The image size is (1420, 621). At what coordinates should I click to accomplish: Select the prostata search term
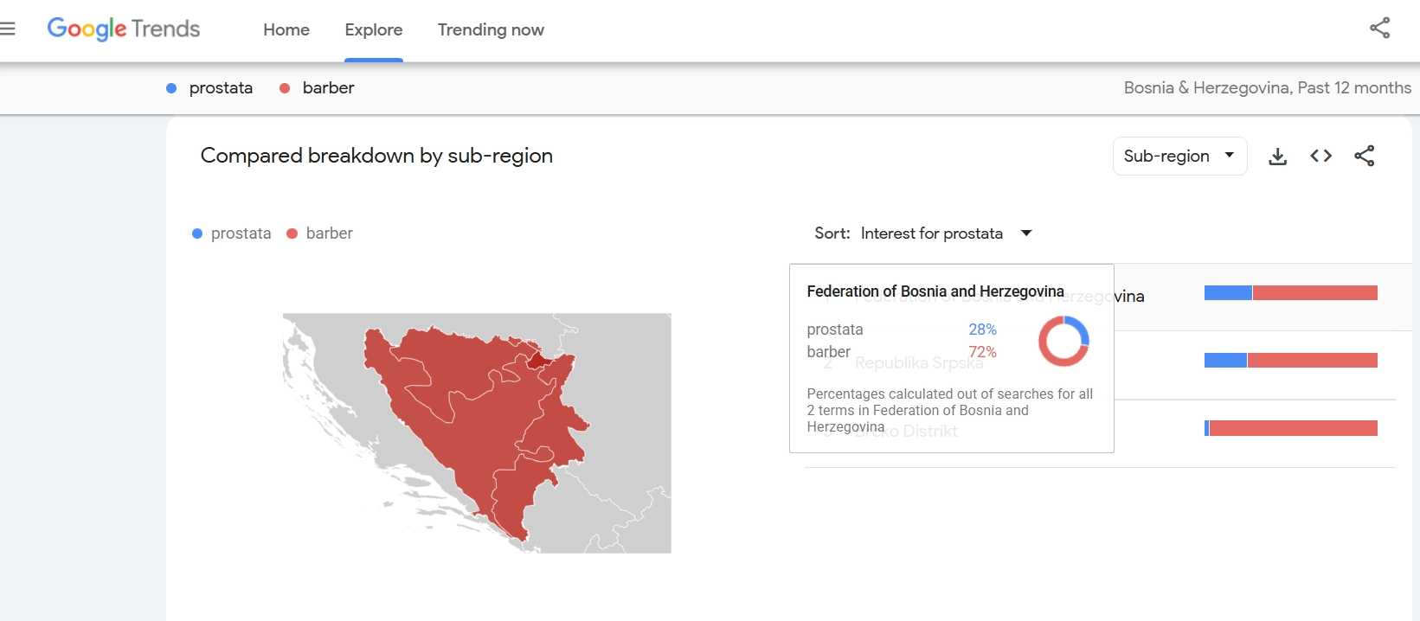221,87
